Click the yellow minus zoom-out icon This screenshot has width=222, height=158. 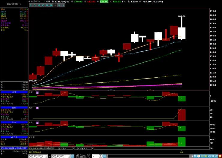[202, 156]
